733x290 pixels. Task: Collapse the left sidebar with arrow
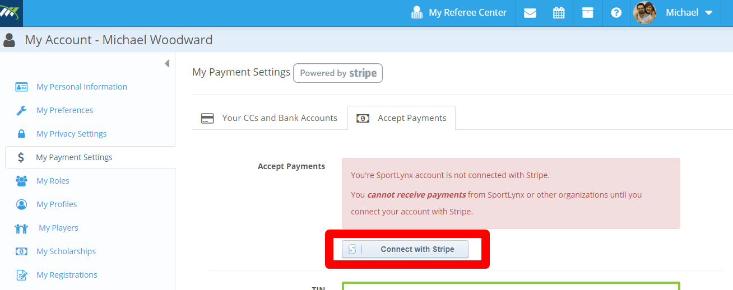pyautogui.click(x=167, y=63)
